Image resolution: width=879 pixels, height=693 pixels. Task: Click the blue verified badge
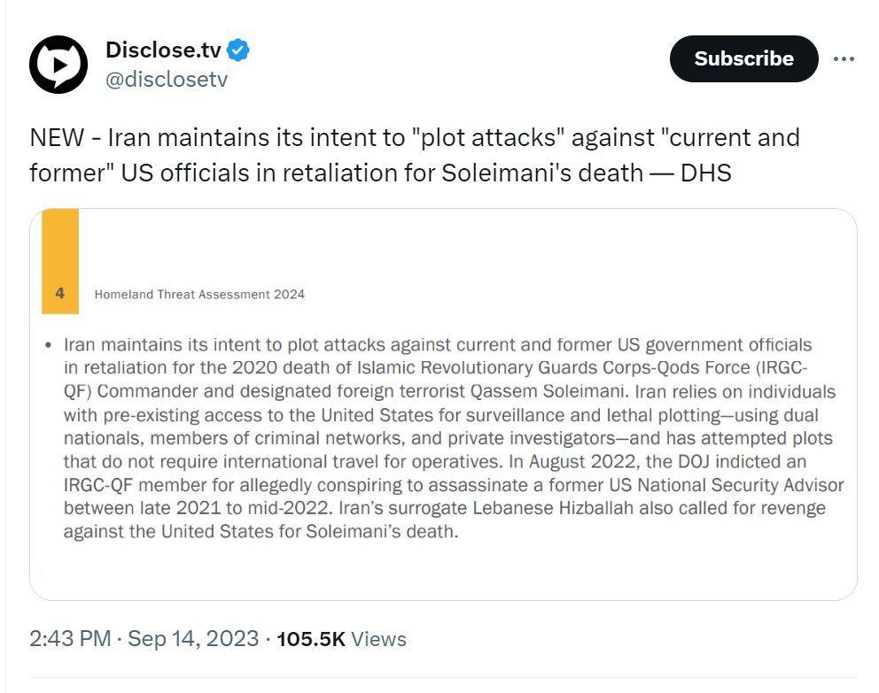click(x=238, y=50)
